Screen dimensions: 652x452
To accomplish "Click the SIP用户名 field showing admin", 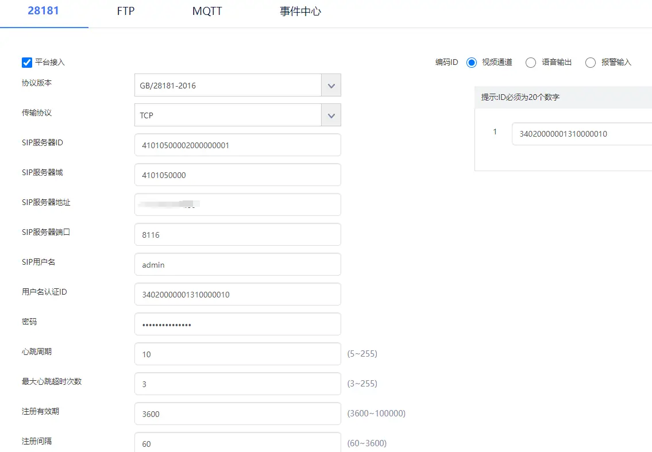I will pyautogui.click(x=238, y=264).
